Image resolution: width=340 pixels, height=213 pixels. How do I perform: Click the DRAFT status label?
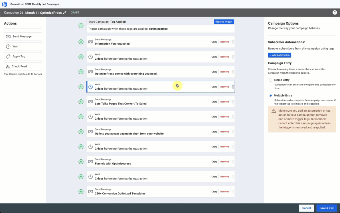[x=75, y=13]
